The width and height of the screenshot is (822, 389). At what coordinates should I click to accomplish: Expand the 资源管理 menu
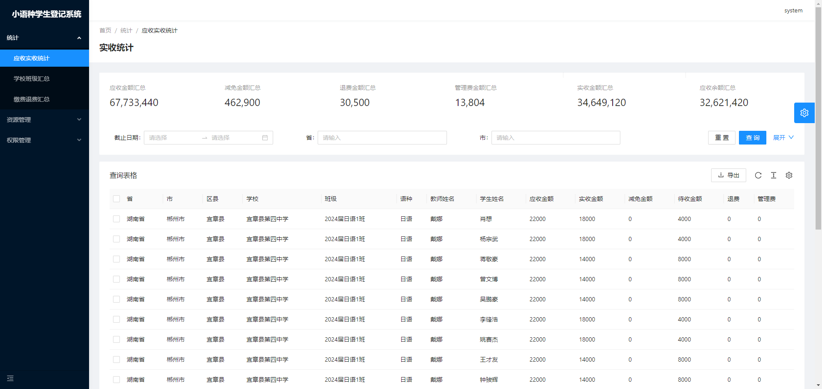(45, 120)
